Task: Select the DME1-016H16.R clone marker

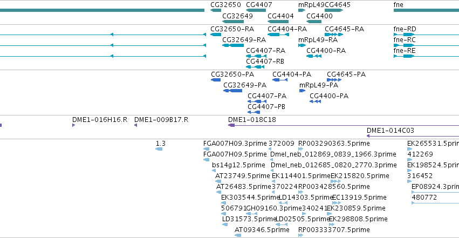Action: tap(73, 125)
